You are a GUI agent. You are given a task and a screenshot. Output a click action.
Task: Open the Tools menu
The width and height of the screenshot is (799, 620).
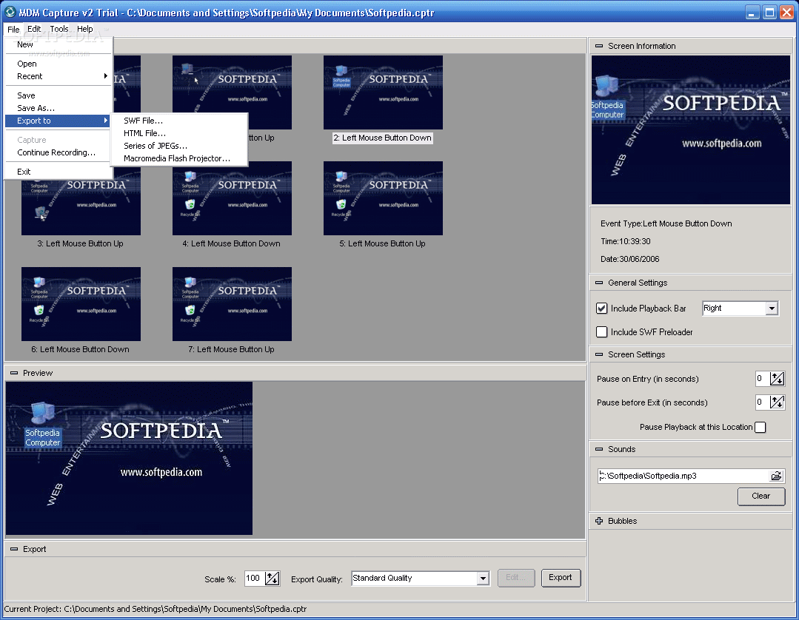tap(59, 29)
